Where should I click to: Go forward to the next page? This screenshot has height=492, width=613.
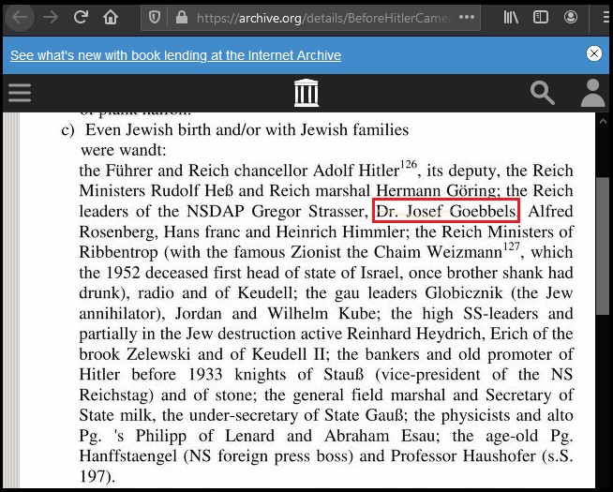[x=51, y=17]
